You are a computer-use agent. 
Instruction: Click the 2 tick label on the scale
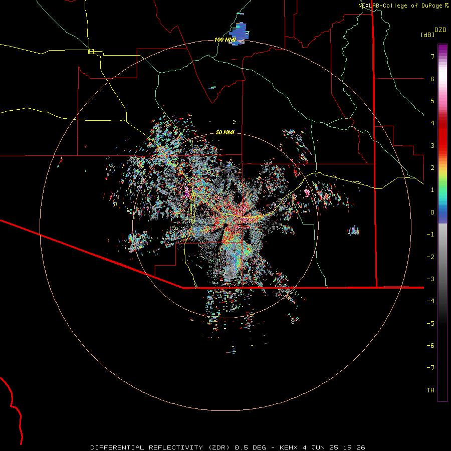(432, 168)
